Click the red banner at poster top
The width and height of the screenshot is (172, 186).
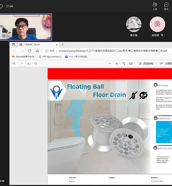[x=110, y=73]
